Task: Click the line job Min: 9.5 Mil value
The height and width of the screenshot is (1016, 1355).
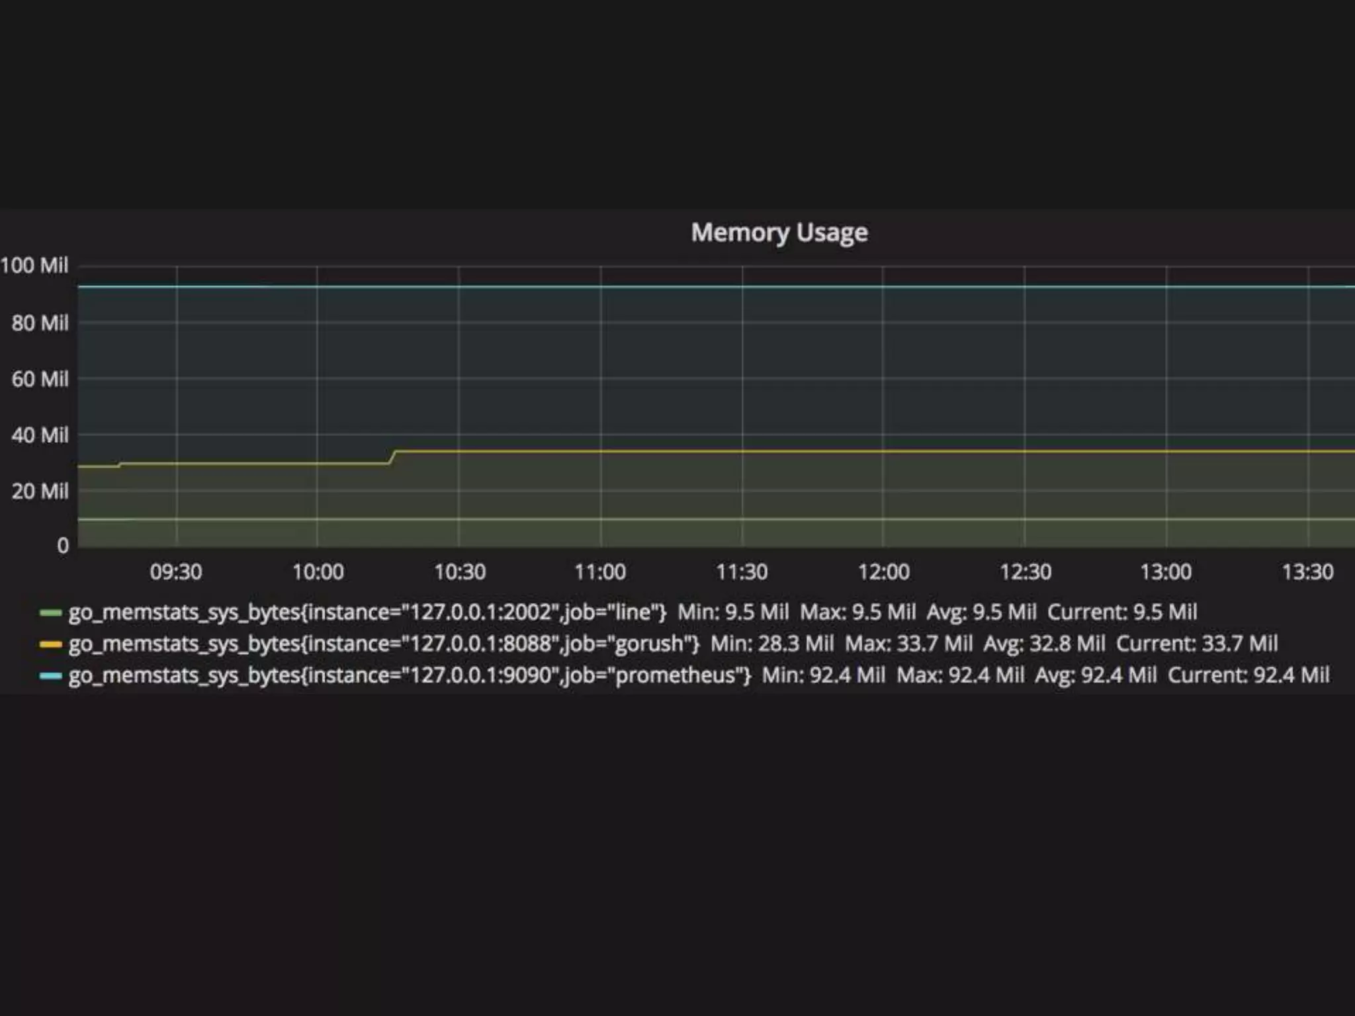Action: tap(733, 613)
